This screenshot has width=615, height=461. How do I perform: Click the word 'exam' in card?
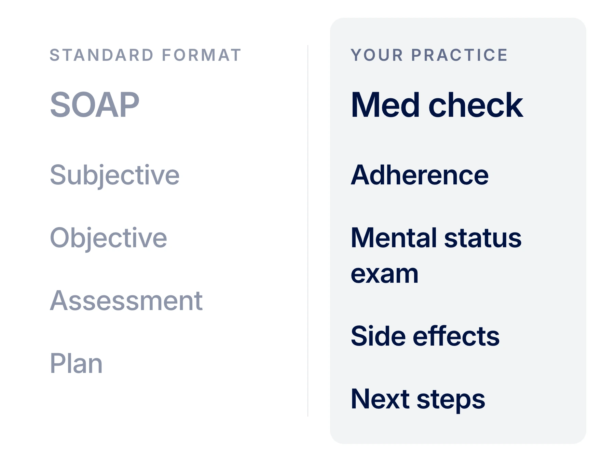click(384, 274)
